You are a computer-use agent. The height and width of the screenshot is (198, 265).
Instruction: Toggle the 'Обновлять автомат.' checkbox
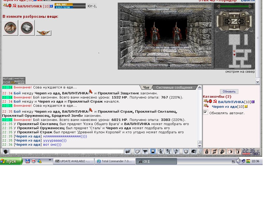click(205, 112)
